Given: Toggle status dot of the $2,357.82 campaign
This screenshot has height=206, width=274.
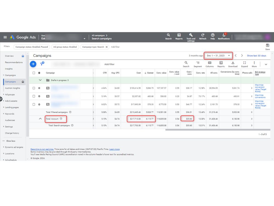Looking at the screenshot, I should [x=39, y=96].
